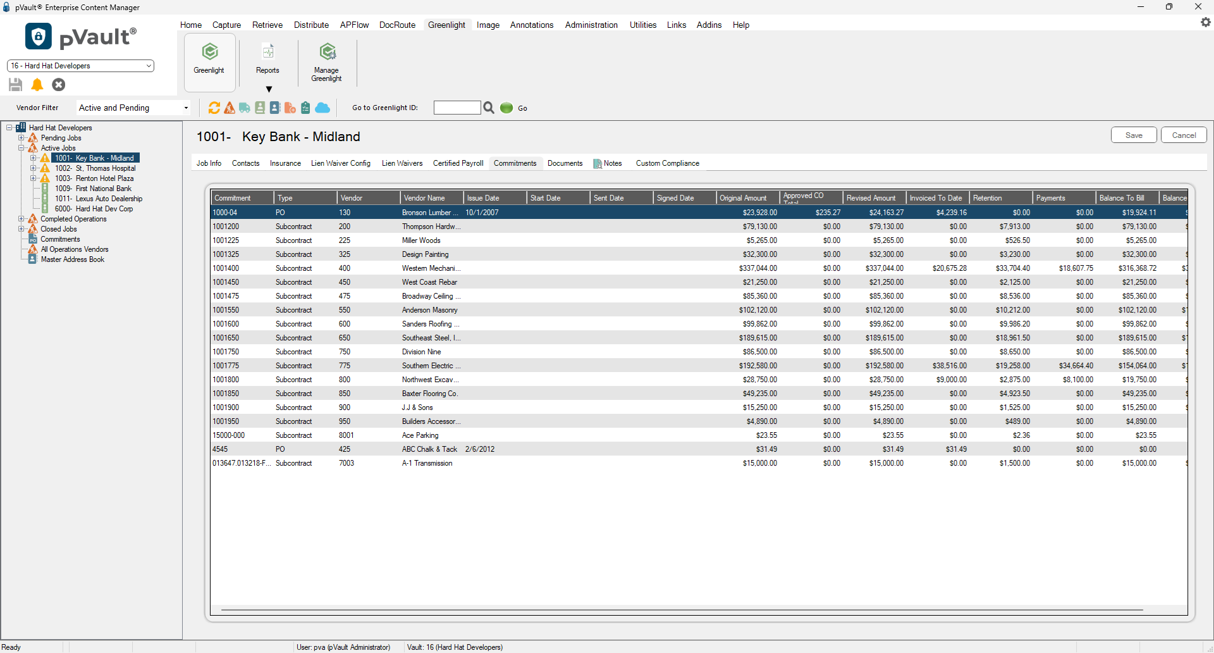Click the gray floppy disk save icon

tap(16, 85)
